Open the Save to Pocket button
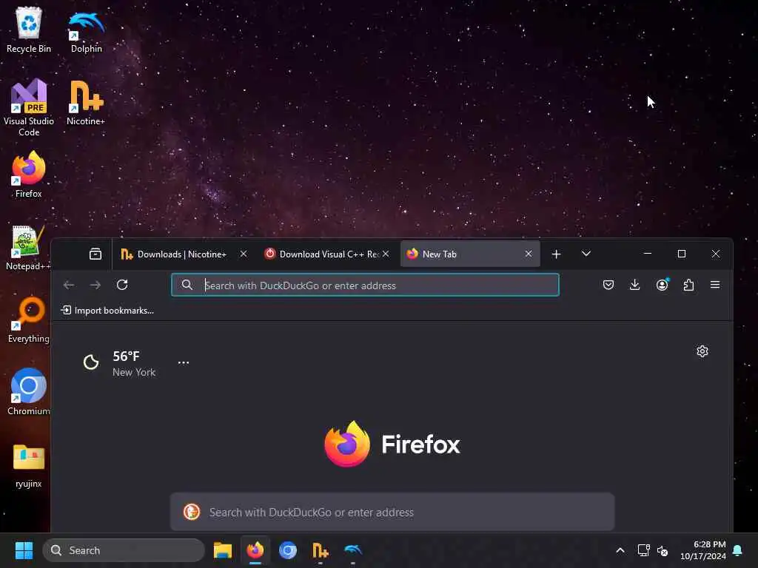Viewport: 758px width, 568px height. (x=608, y=285)
